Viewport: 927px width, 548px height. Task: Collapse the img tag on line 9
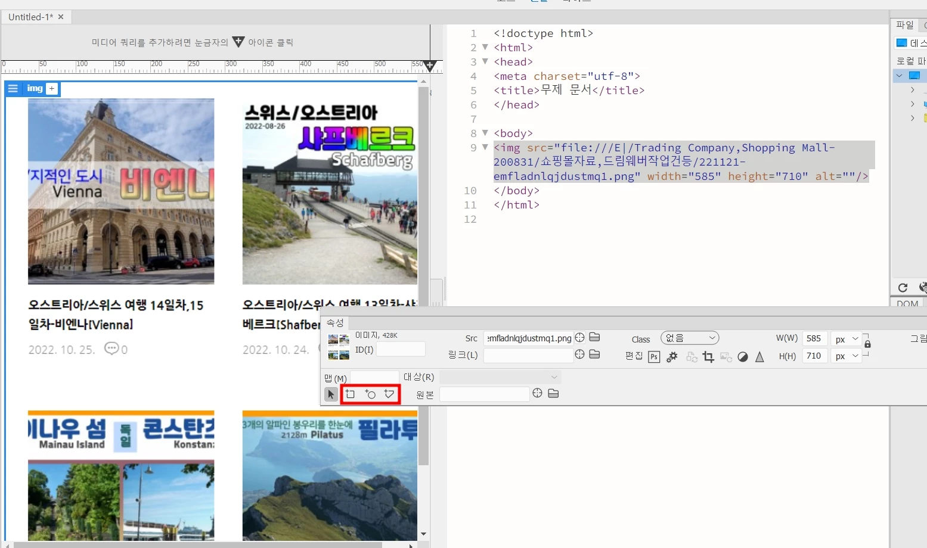tap(485, 147)
